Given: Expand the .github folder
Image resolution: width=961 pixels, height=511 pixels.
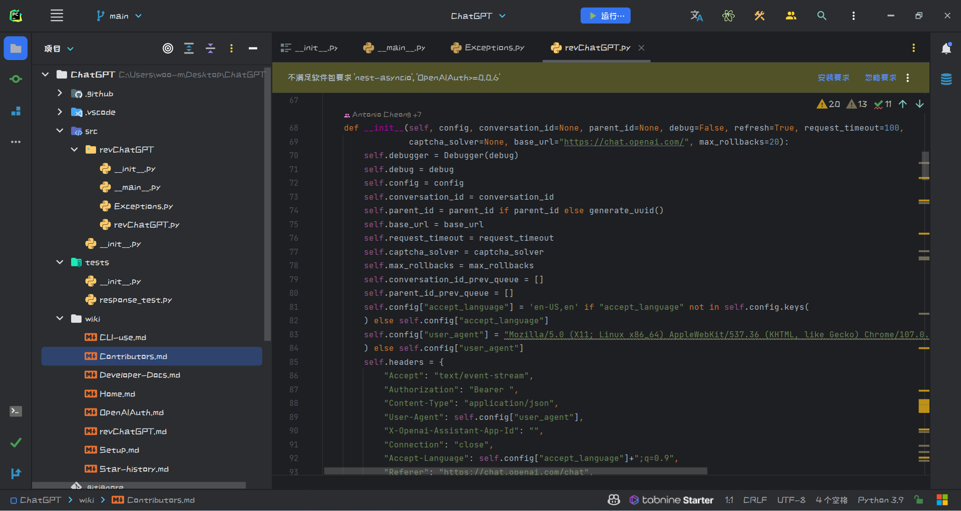Looking at the screenshot, I should pos(60,94).
